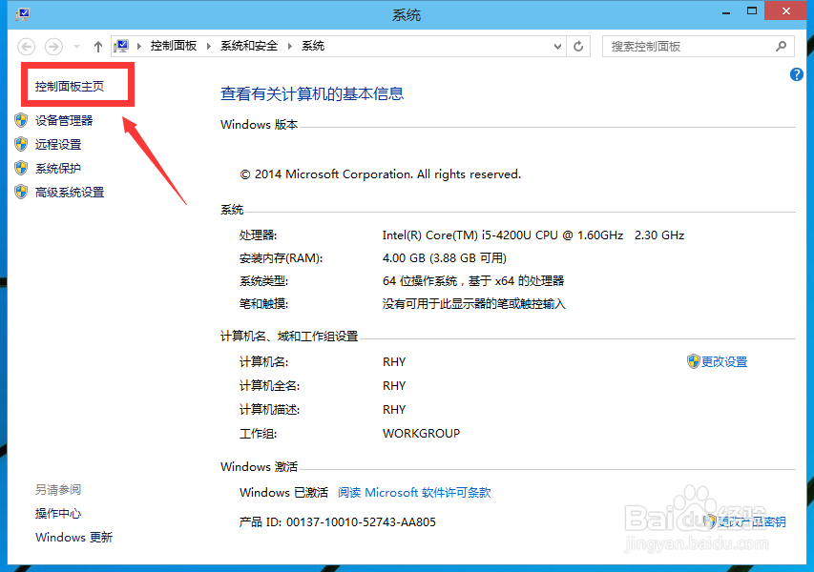Click the computer icon in the address bar
This screenshot has width=814, height=572.
point(121,46)
